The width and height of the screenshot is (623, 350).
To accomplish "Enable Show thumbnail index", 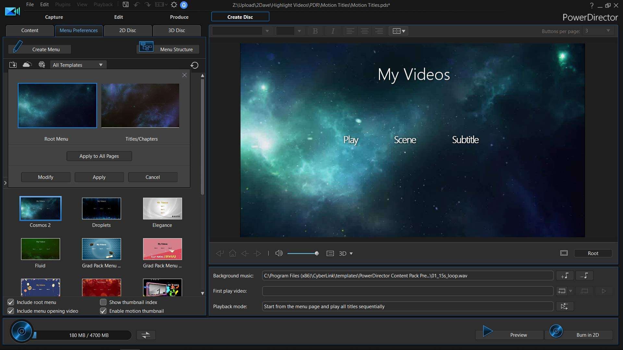I will pos(103,302).
